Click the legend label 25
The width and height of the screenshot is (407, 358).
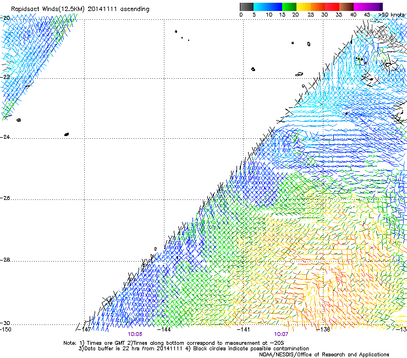(311, 15)
